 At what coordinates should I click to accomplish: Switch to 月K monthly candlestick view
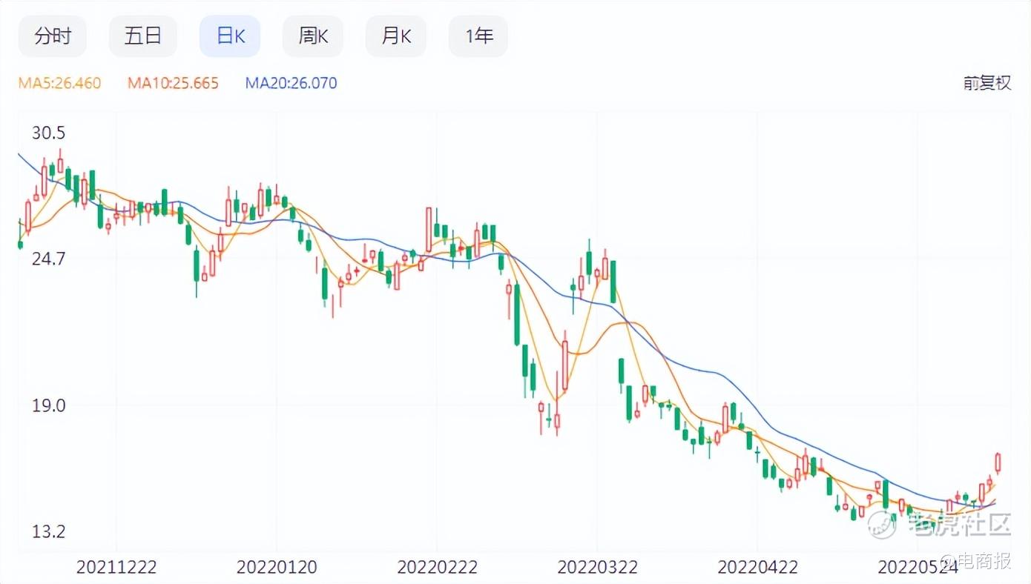(396, 36)
